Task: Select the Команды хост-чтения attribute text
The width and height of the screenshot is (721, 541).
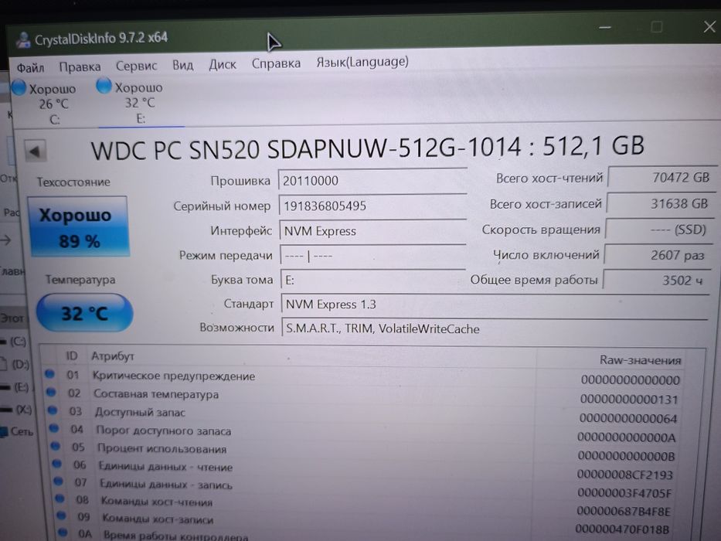Action: [x=157, y=502]
